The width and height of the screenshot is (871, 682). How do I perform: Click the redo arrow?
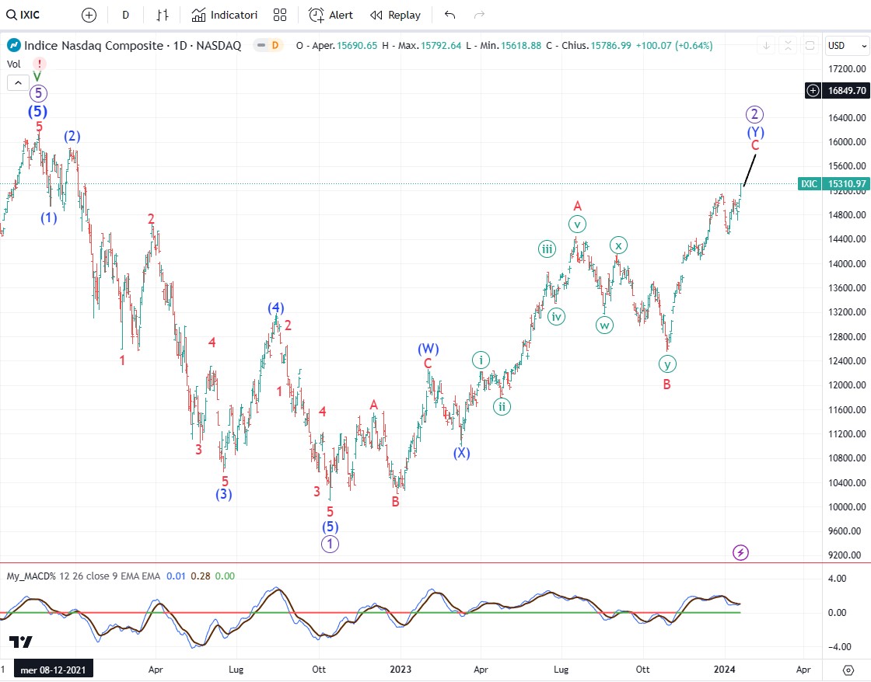point(479,15)
